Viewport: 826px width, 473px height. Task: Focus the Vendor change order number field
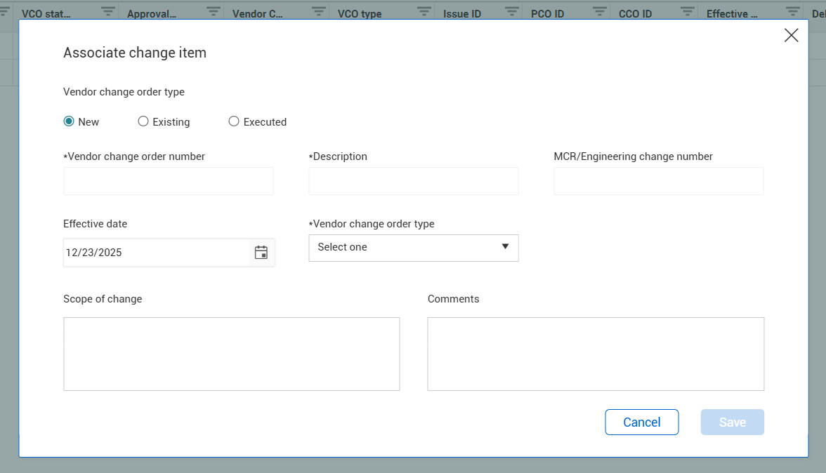(x=169, y=181)
